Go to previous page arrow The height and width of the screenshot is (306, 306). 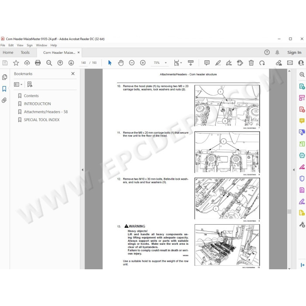60,63
